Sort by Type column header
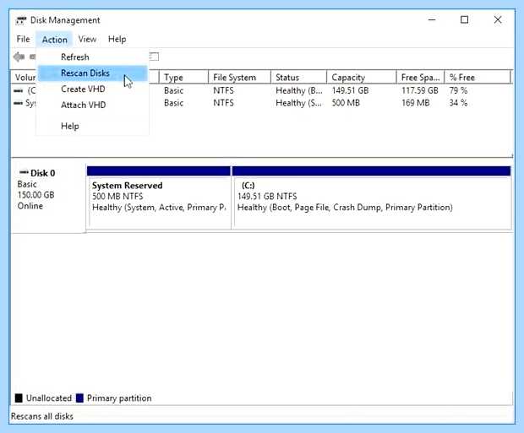This screenshot has height=433, width=524. tap(183, 78)
